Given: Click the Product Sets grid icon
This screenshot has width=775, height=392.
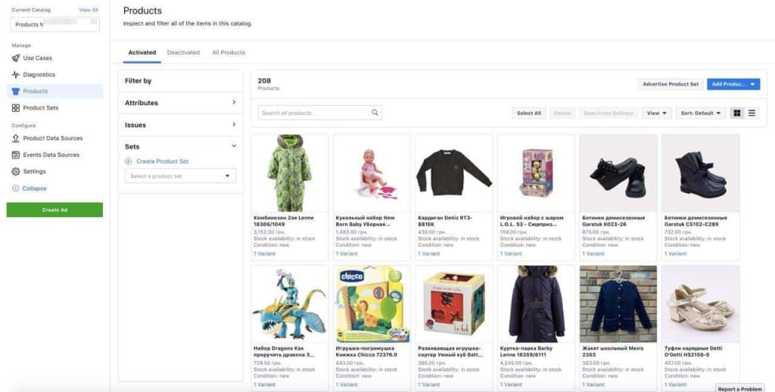Looking at the screenshot, I should (16, 108).
